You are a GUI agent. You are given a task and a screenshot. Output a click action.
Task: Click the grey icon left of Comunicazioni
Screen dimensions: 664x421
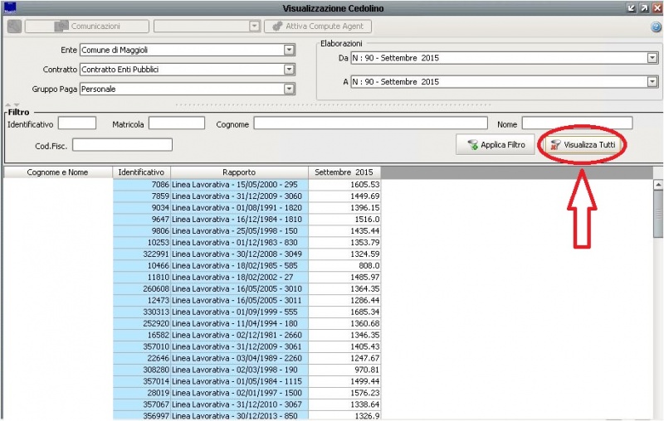14,27
